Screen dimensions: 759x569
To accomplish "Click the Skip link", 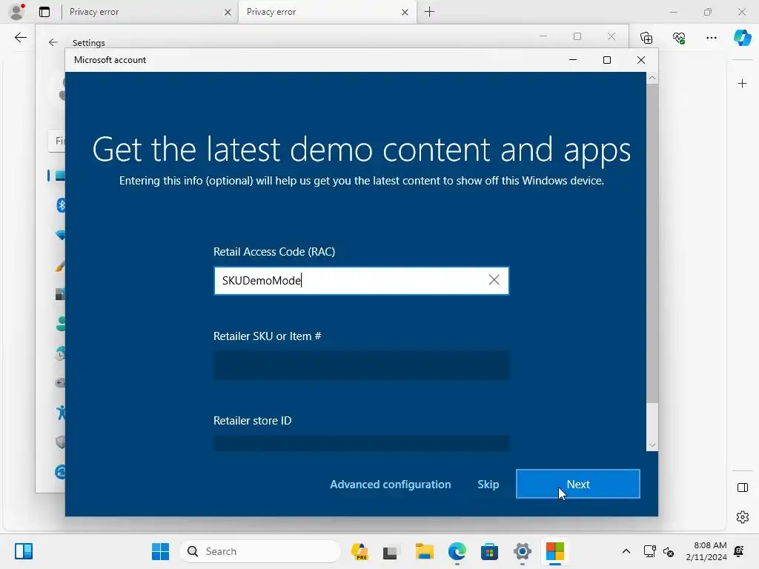I will point(488,485).
